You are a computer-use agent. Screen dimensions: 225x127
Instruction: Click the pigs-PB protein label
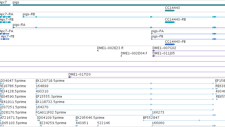point(157,36)
